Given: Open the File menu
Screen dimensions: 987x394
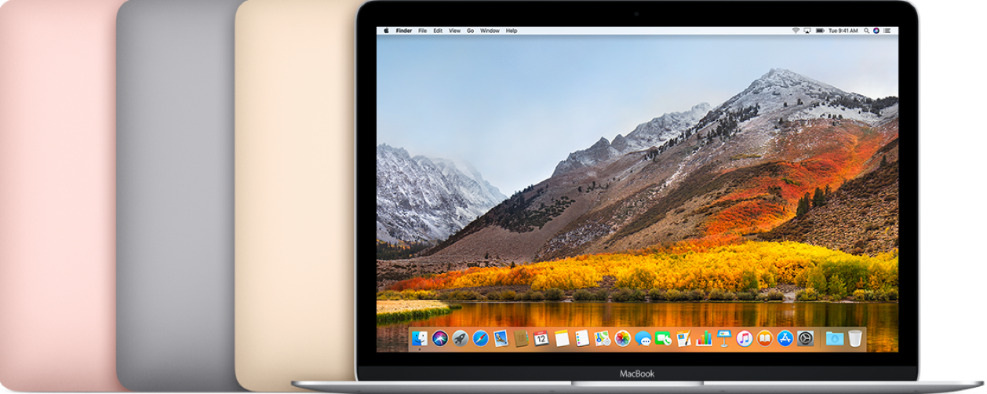Looking at the screenshot, I should pos(422,31).
